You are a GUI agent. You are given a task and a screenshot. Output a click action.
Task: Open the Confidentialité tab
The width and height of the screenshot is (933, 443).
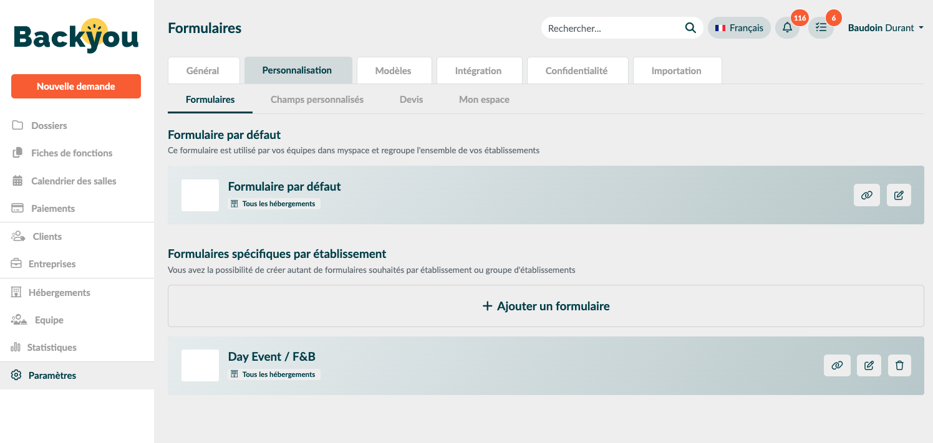pyautogui.click(x=578, y=70)
